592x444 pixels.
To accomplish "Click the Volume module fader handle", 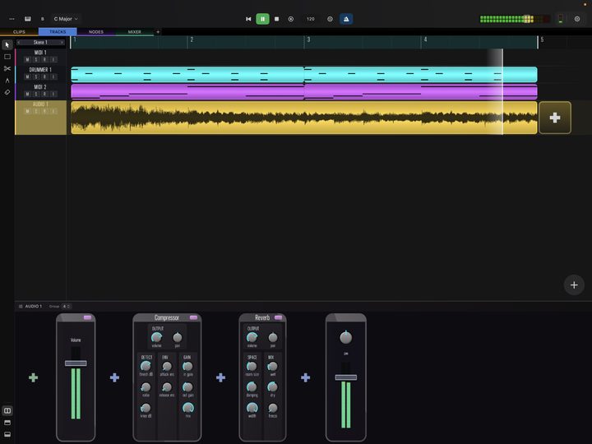I will 76,363.
